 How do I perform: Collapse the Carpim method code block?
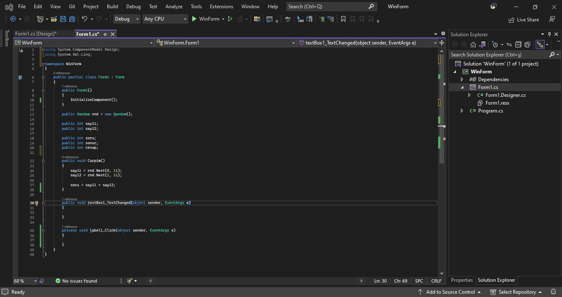(x=43, y=161)
